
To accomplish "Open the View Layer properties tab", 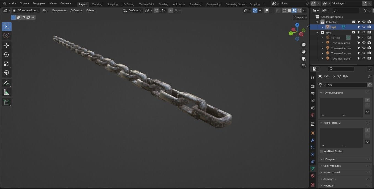I will (x=313, y=100).
